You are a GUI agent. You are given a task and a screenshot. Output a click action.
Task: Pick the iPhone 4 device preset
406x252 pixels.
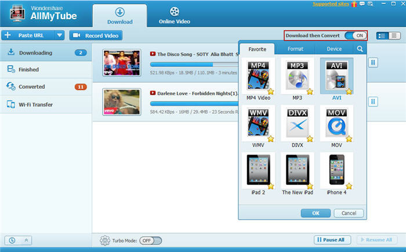(336, 170)
